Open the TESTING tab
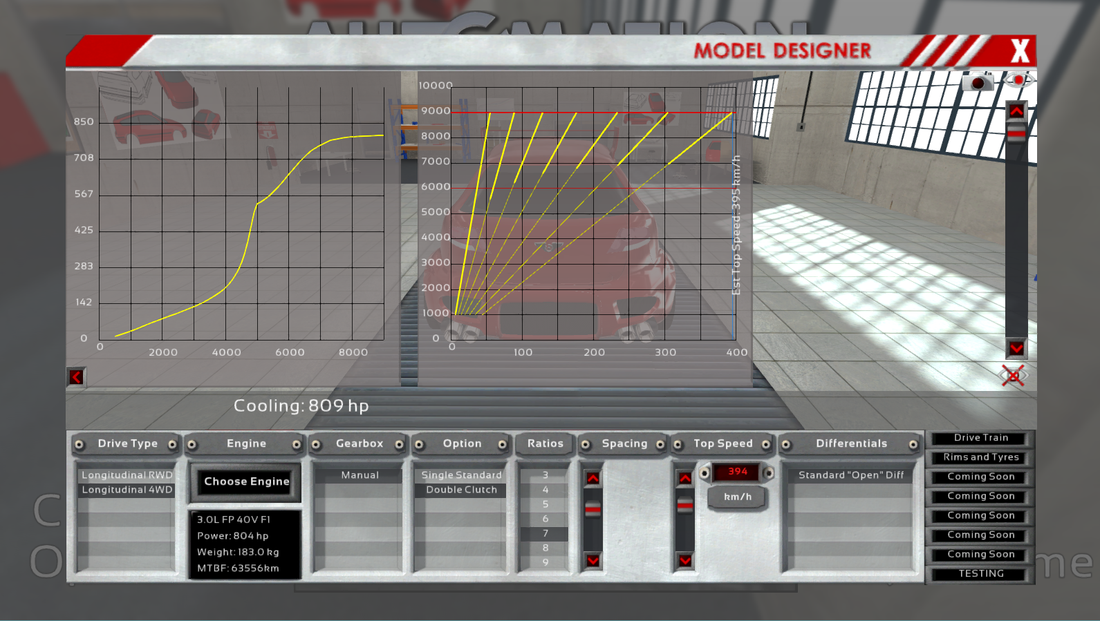 [980, 574]
